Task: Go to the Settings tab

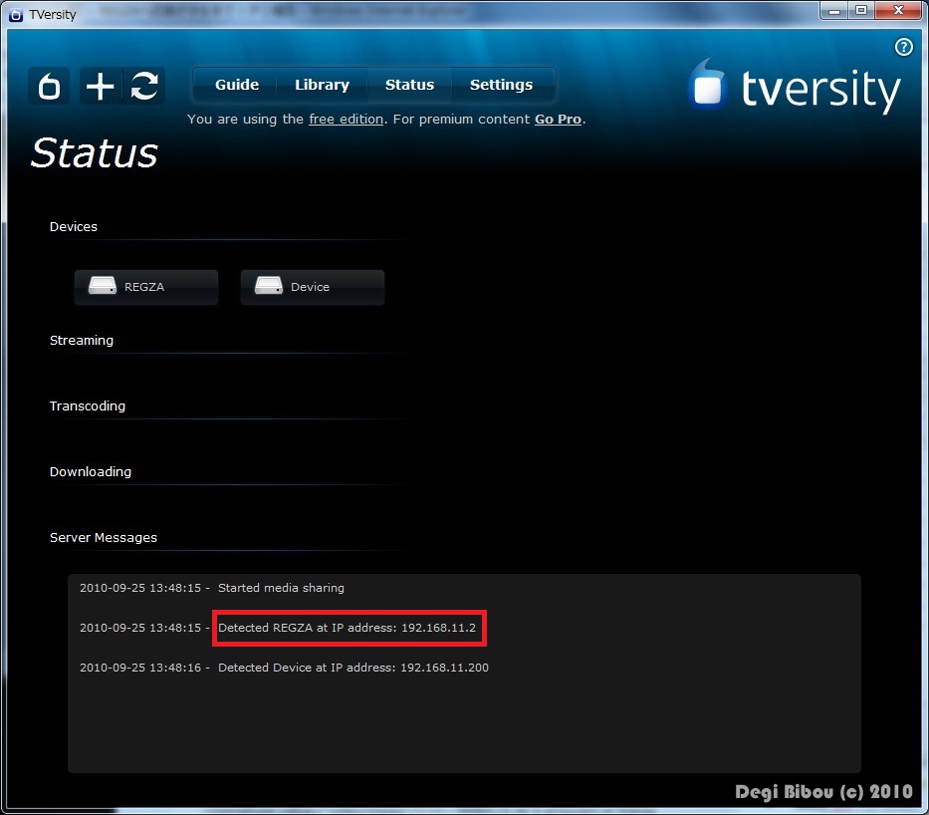Action: (x=501, y=85)
